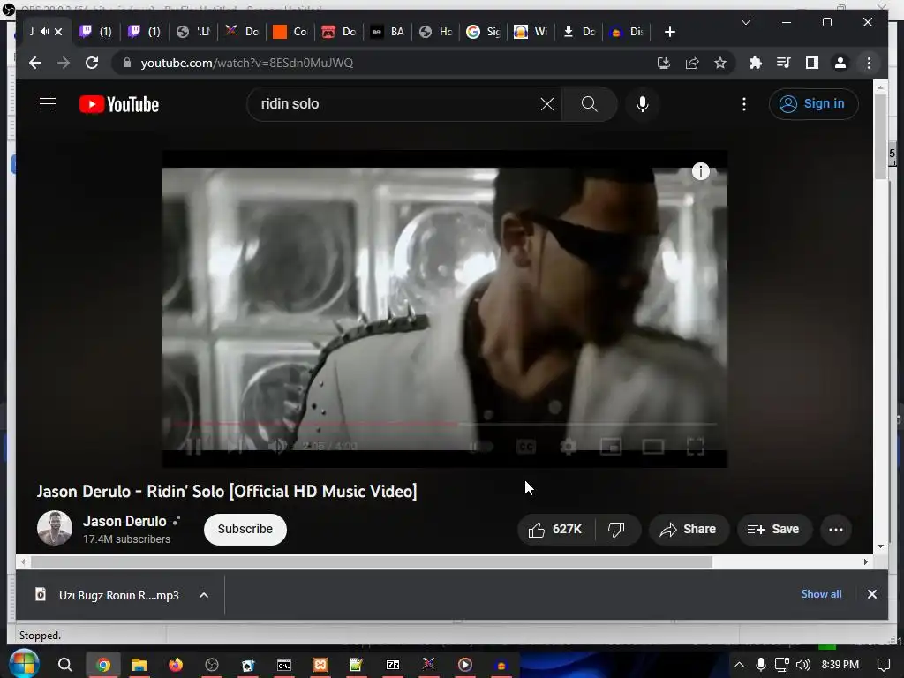
Task: Share the video
Action: [x=689, y=530]
